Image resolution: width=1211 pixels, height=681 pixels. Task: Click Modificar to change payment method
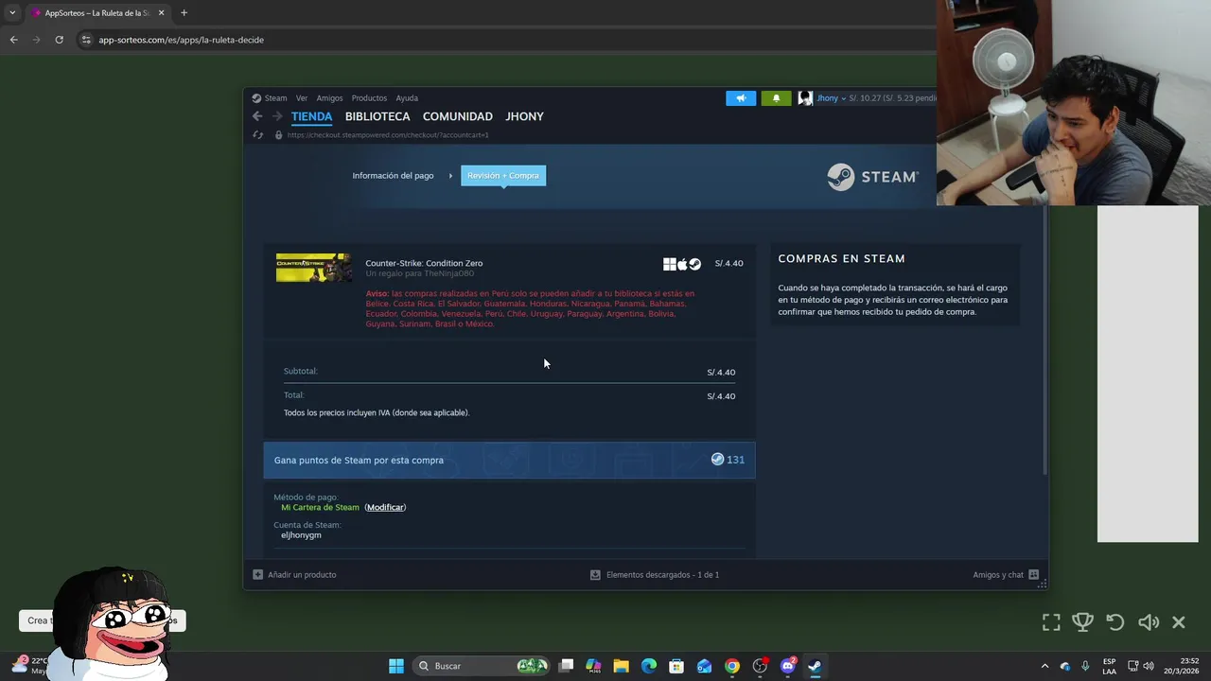pyautogui.click(x=385, y=508)
